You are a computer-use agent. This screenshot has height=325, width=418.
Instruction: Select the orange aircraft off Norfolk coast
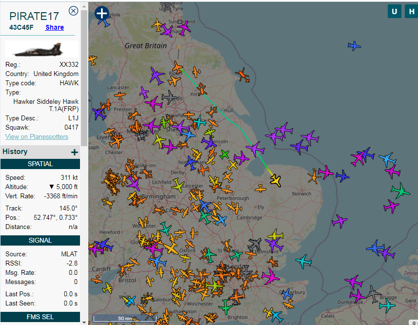(314, 176)
